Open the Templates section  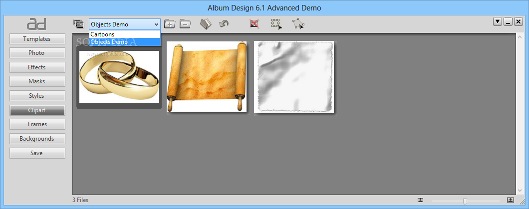pos(37,39)
